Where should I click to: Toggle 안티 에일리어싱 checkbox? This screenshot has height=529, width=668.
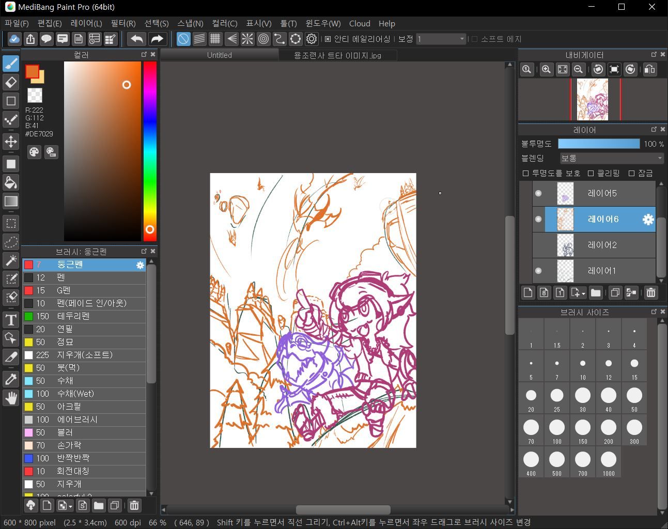point(328,39)
